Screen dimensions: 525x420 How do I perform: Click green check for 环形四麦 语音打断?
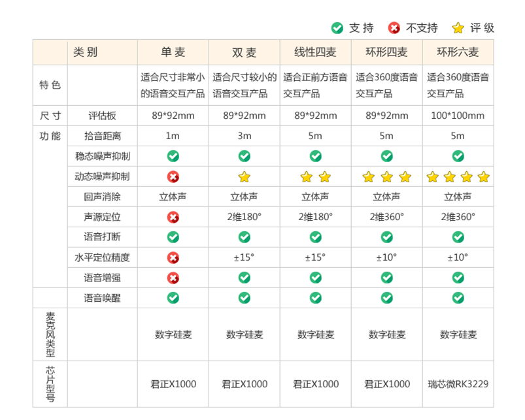point(386,237)
